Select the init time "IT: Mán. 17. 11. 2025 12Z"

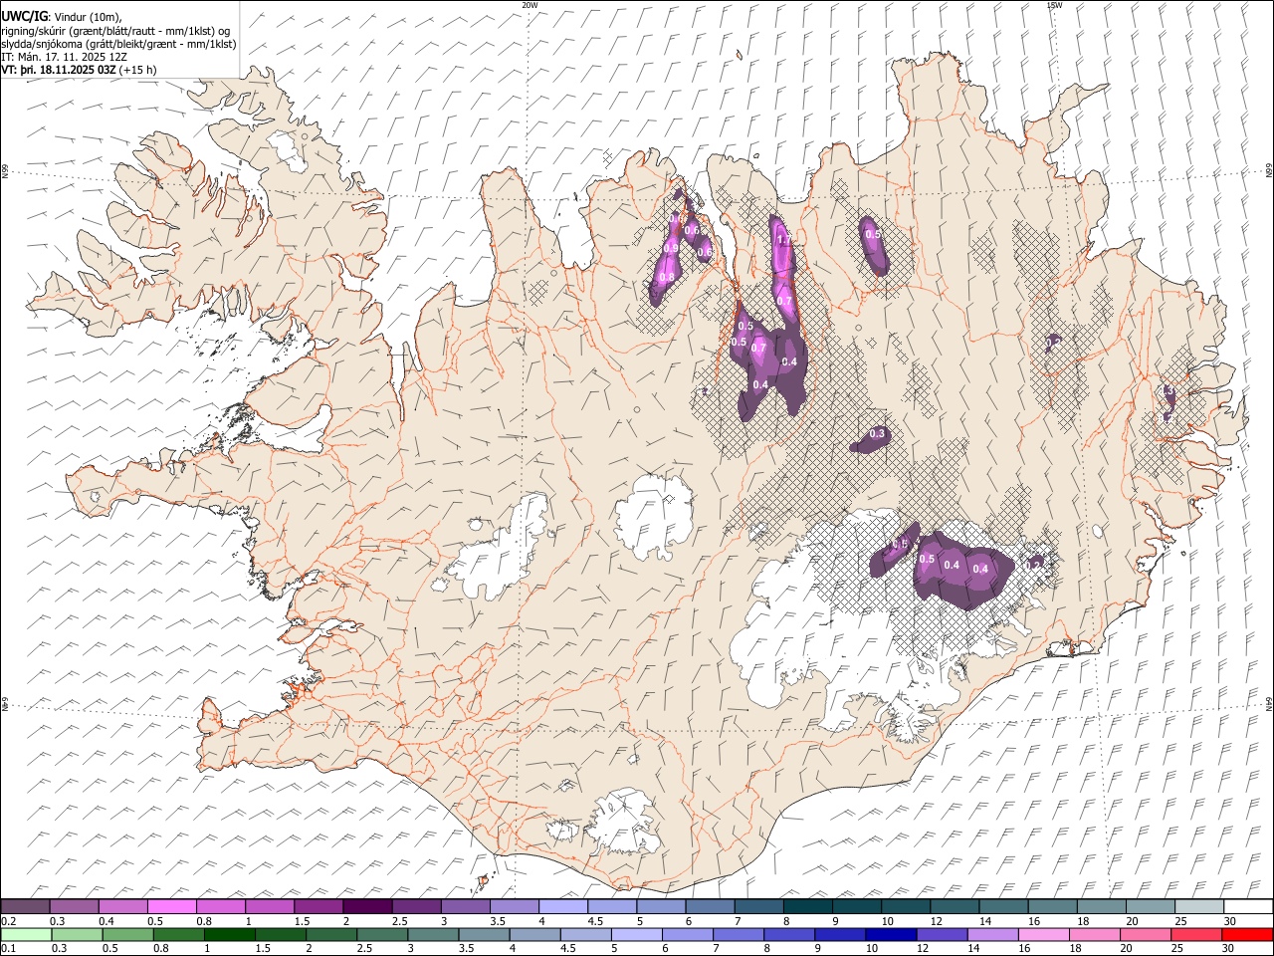click(x=64, y=57)
